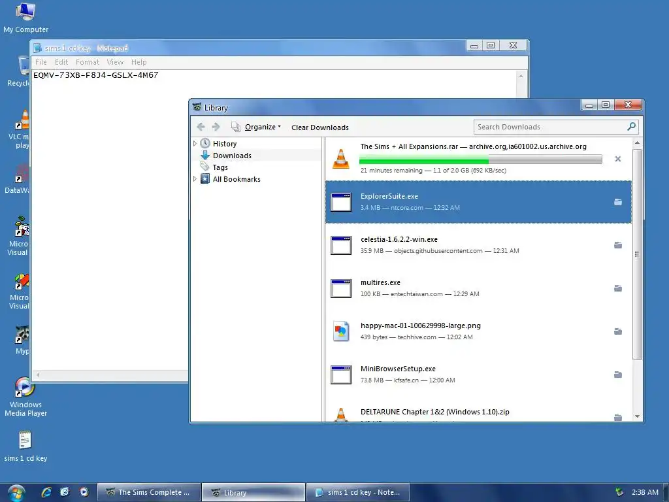Click the search magnifier icon
This screenshot has height=502, width=669.
tap(632, 126)
